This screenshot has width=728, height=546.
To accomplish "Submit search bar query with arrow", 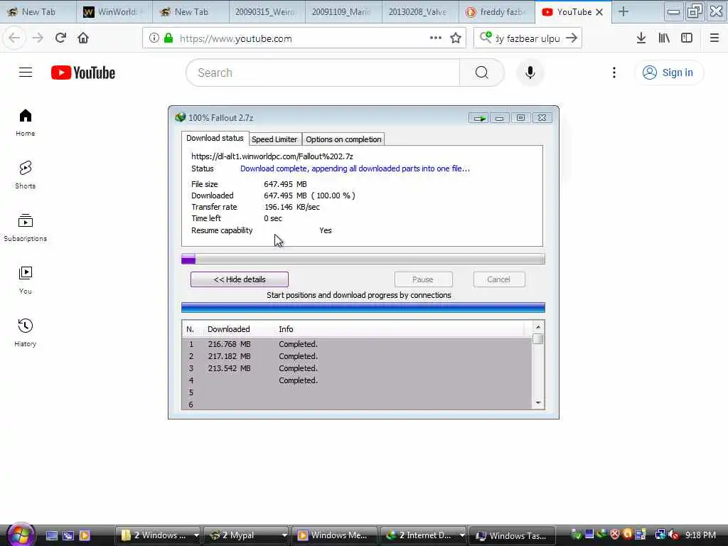I will point(572,38).
